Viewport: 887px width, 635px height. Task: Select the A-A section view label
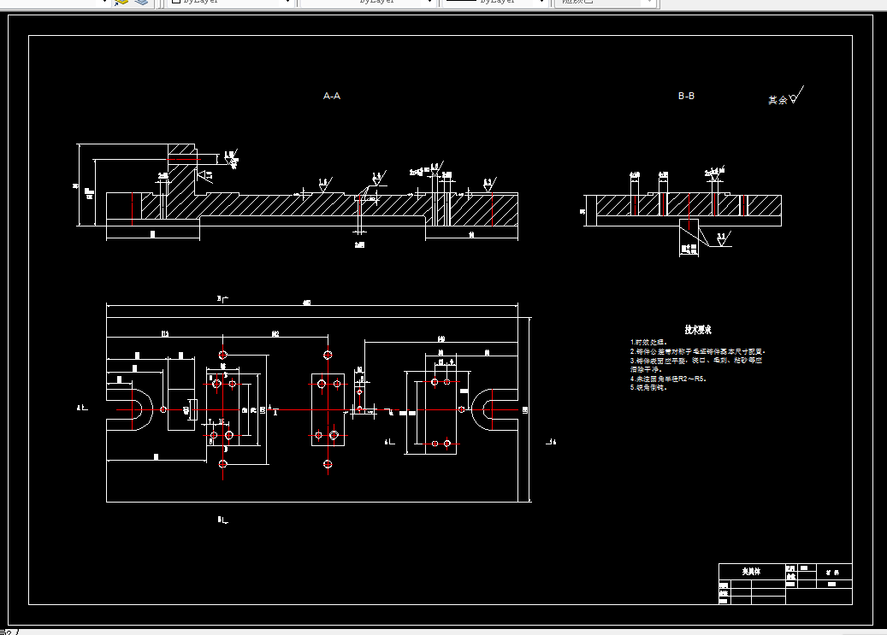pyautogui.click(x=332, y=96)
